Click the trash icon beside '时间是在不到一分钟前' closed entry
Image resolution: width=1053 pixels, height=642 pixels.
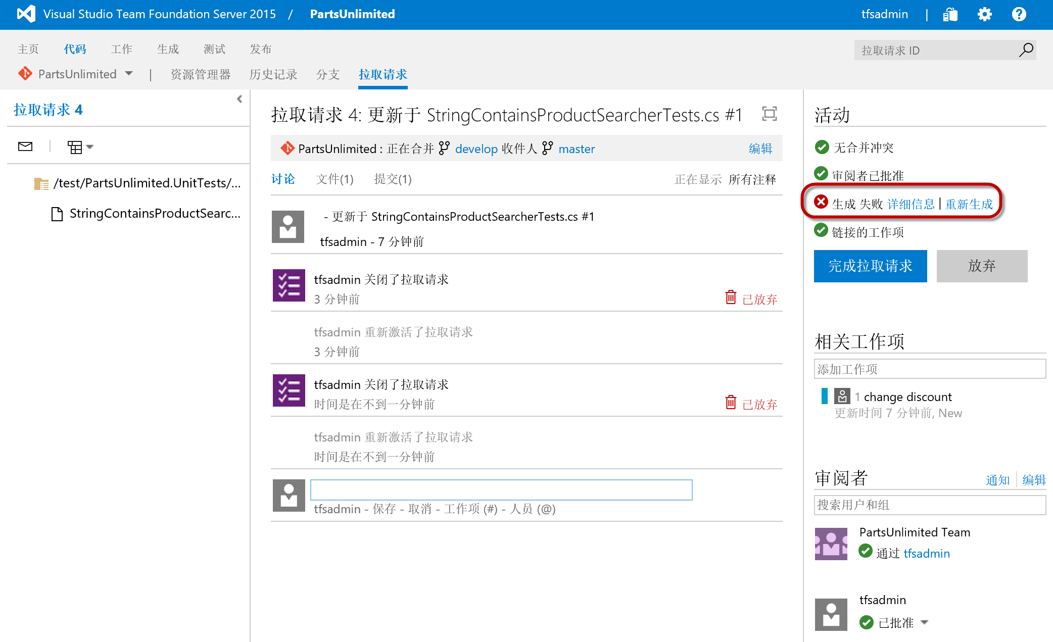pos(731,402)
